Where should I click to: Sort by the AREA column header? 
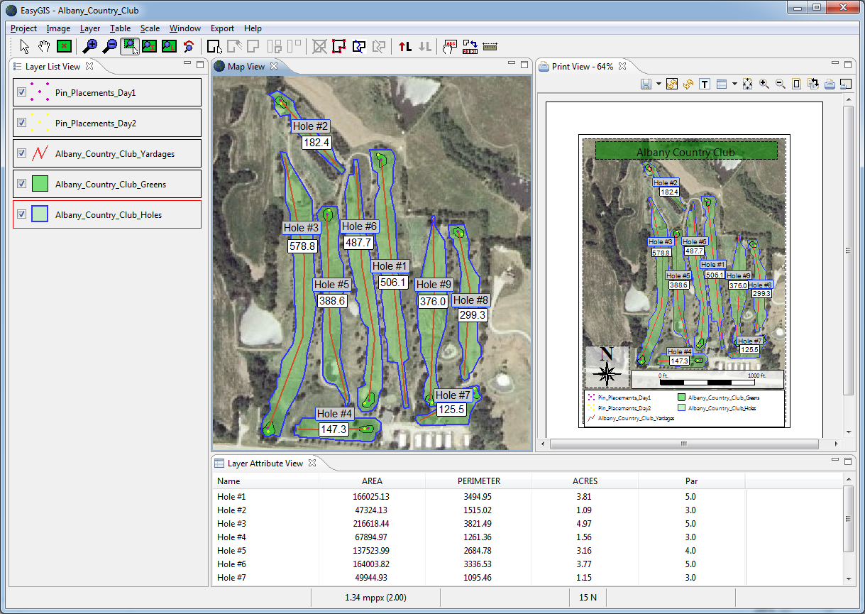(x=372, y=481)
